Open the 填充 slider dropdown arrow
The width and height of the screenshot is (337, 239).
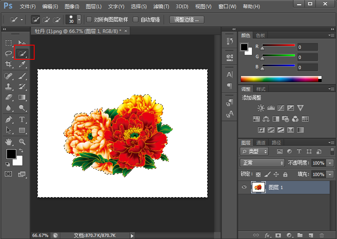pyautogui.click(x=330, y=174)
